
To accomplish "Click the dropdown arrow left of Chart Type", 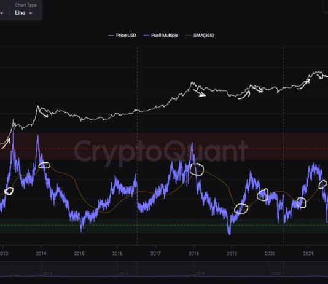I will tap(1, 14).
